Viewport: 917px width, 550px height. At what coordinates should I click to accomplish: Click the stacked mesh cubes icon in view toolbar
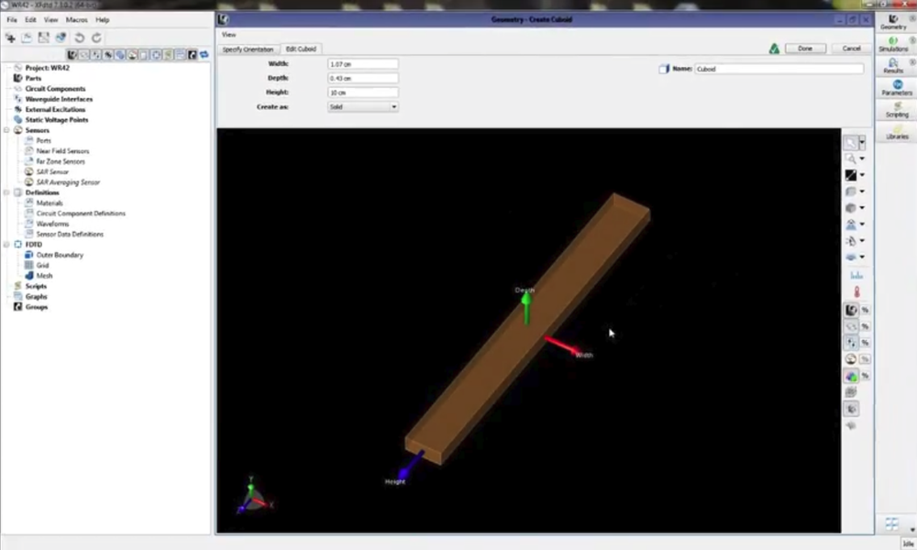coord(851,392)
